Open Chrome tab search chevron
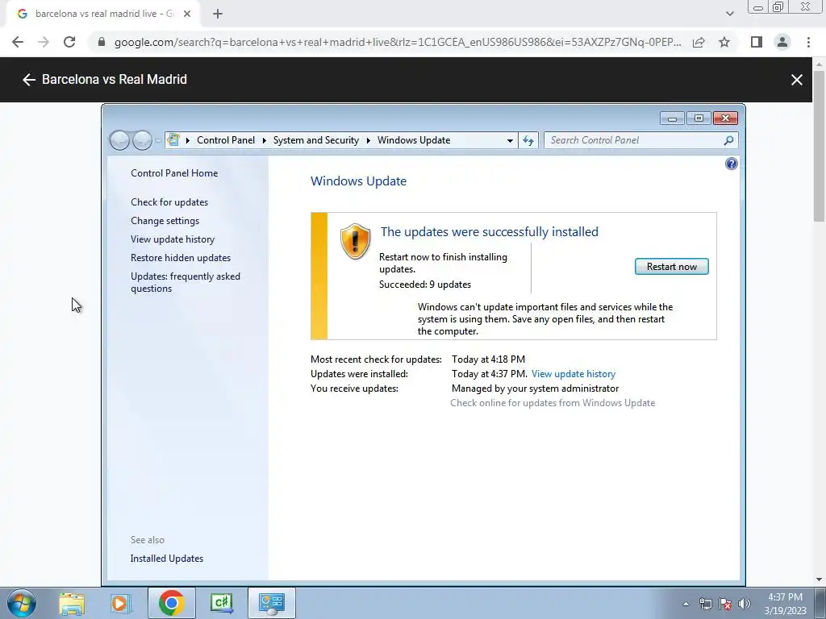This screenshot has width=826, height=619. pyautogui.click(x=729, y=14)
